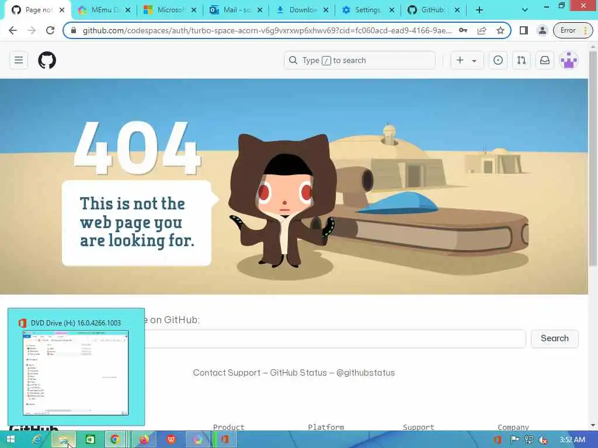The image size is (598, 448).
Task: Go forward with browser forward arrow
Action: pyautogui.click(x=32, y=30)
